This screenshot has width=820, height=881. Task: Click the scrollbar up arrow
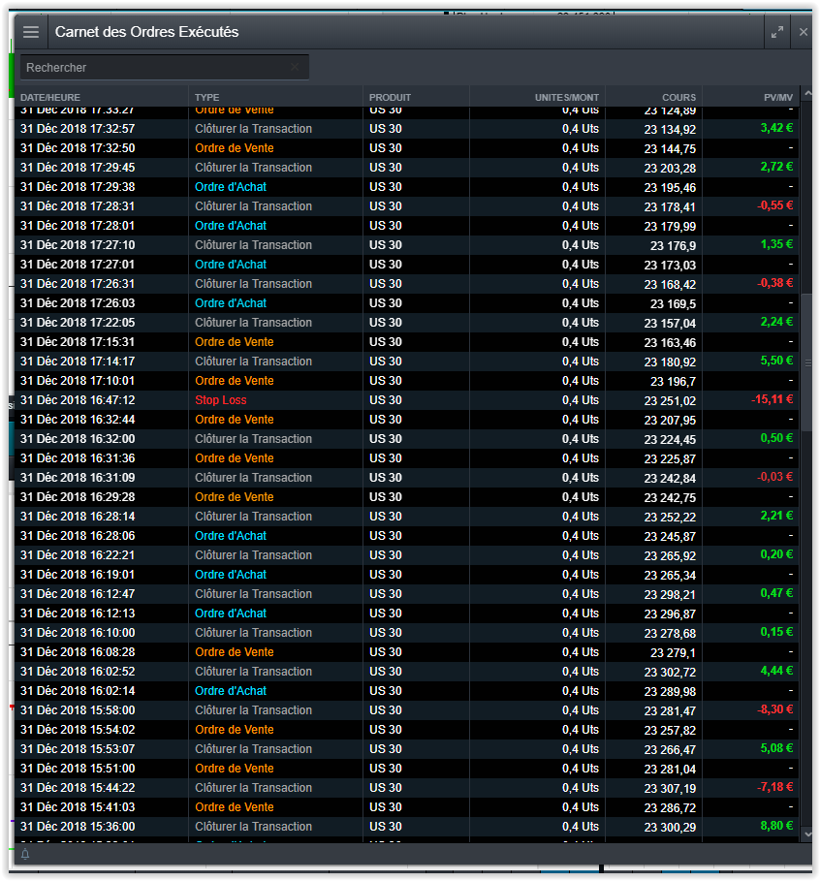807,93
